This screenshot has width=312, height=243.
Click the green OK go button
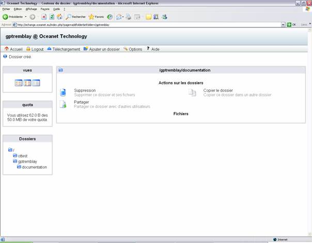point(291,25)
